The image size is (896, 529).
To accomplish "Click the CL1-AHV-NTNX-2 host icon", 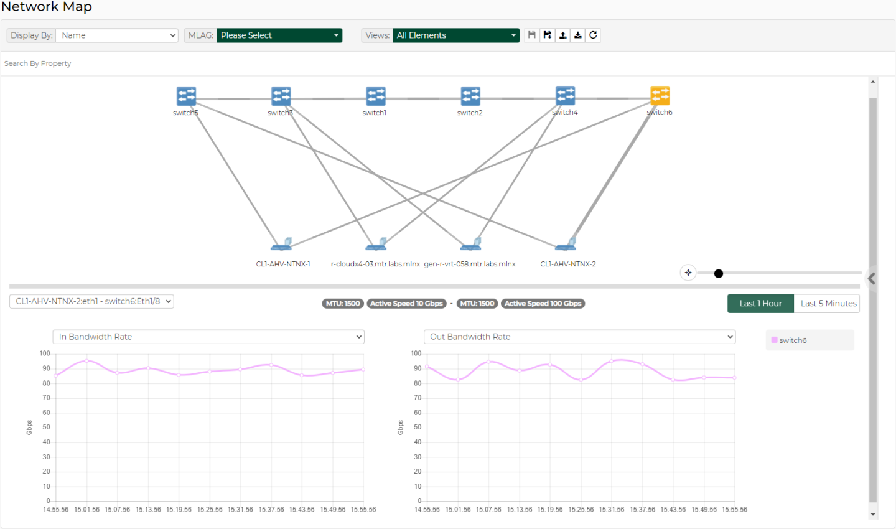I will (x=567, y=244).
